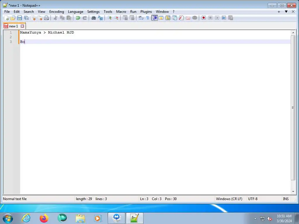Click 'UTF-8' encoding in status bar
The width and height of the screenshot is (299, 224).
pos(253,199)
